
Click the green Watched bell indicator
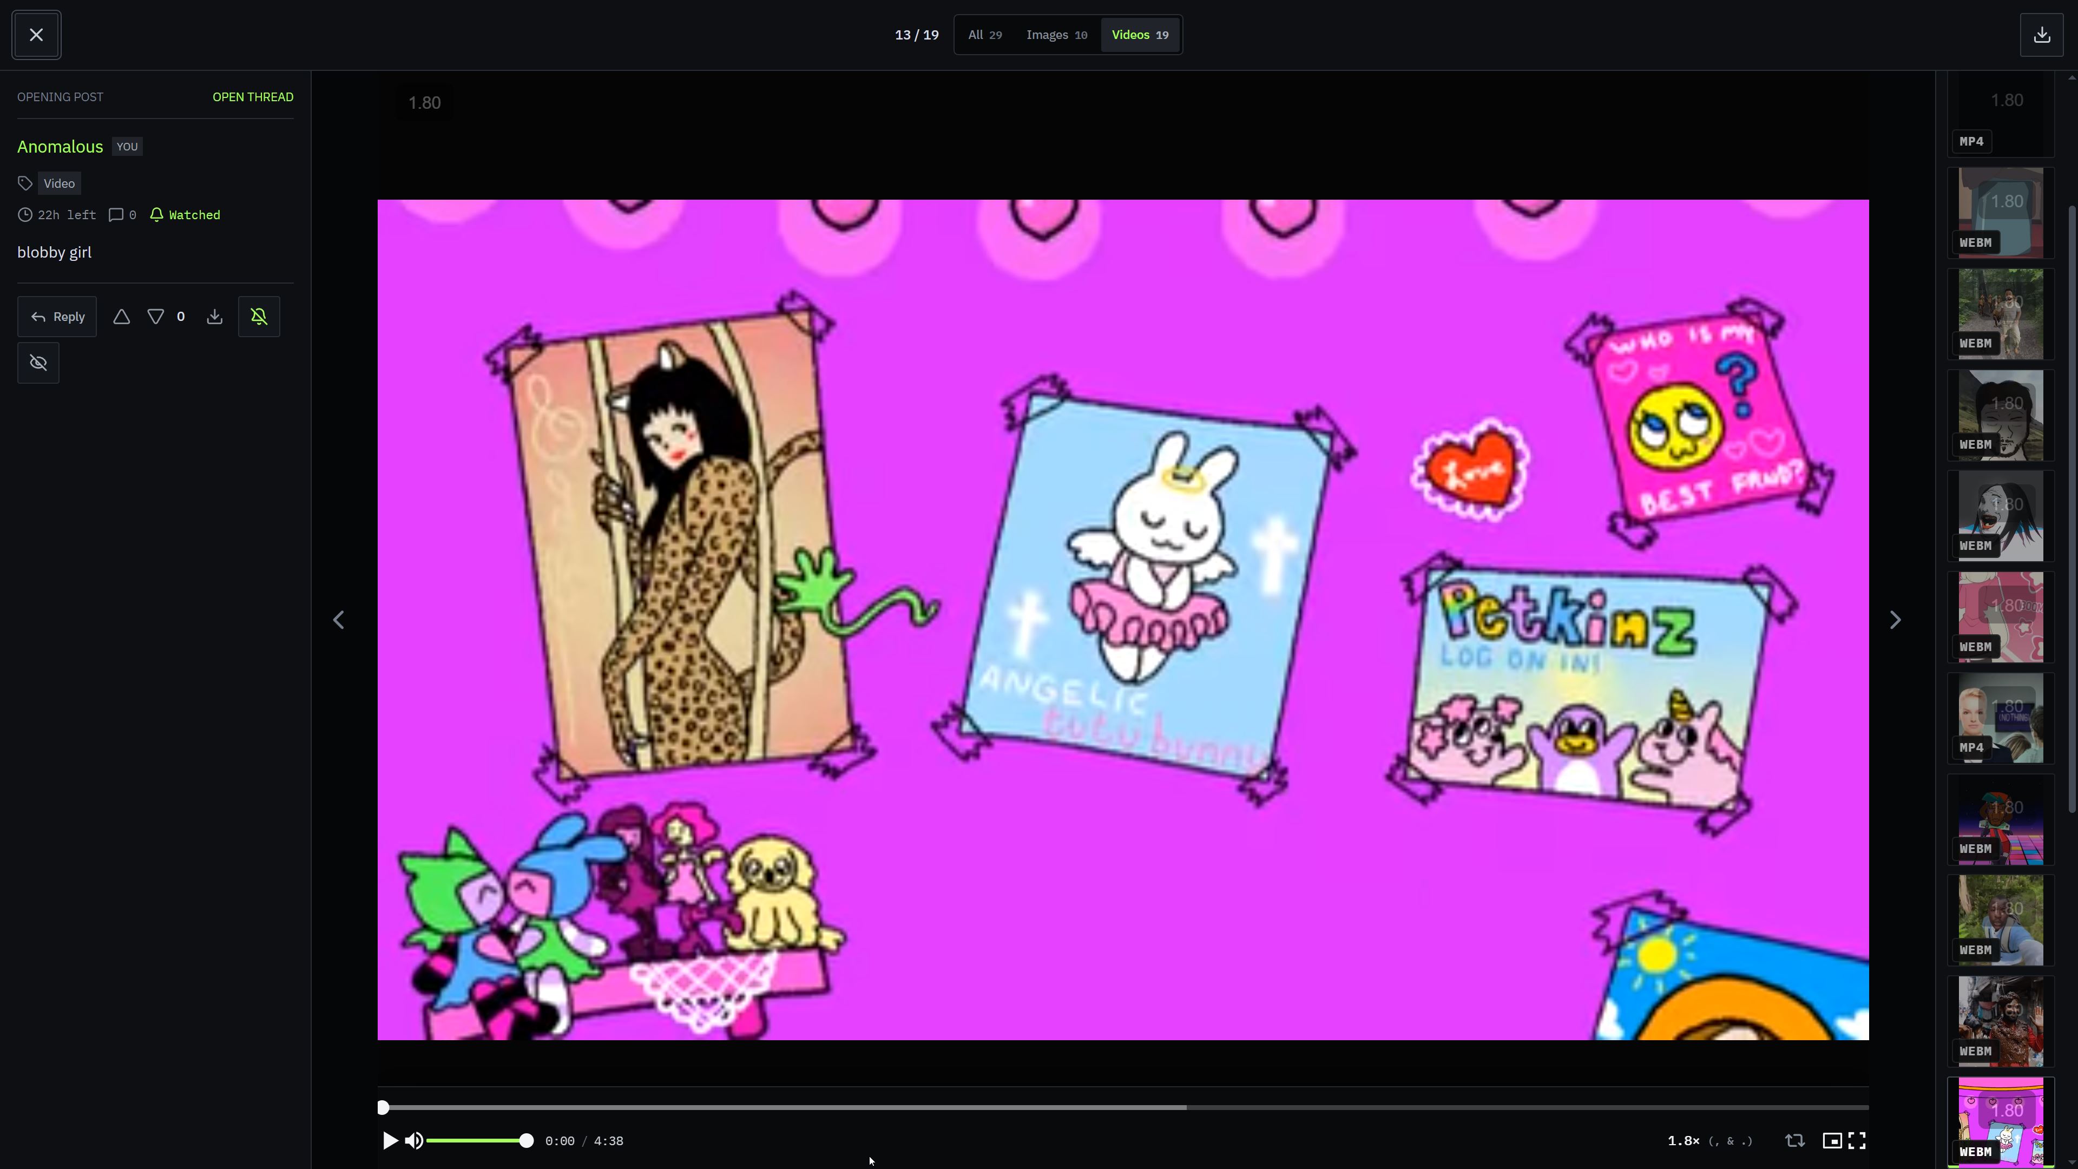[x=185, y=215]
